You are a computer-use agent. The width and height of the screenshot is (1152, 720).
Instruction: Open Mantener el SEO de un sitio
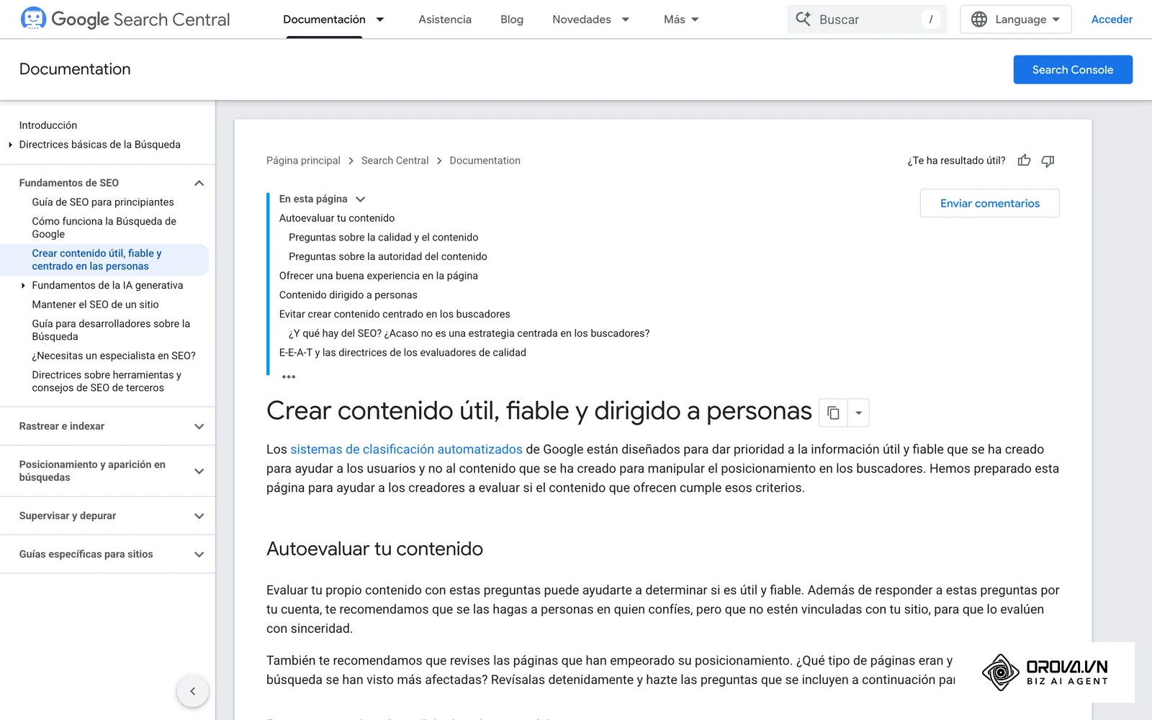95,305
